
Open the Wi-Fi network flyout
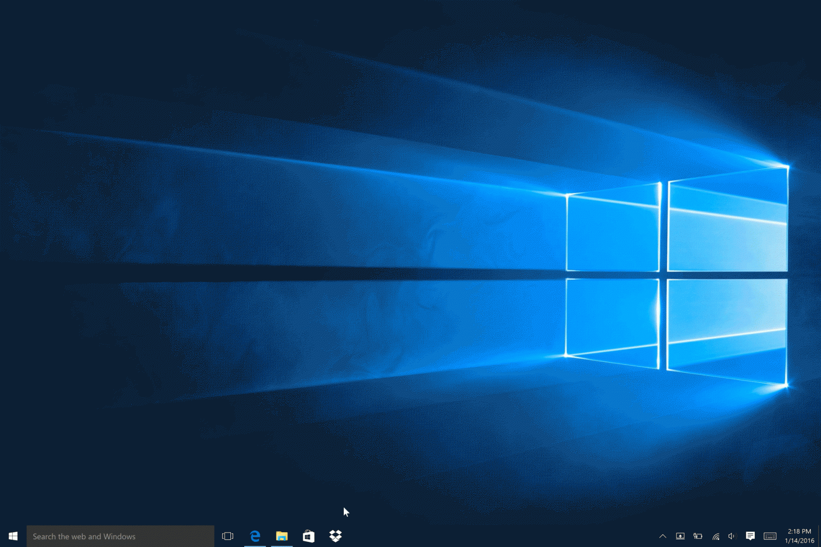coord(716,536)
